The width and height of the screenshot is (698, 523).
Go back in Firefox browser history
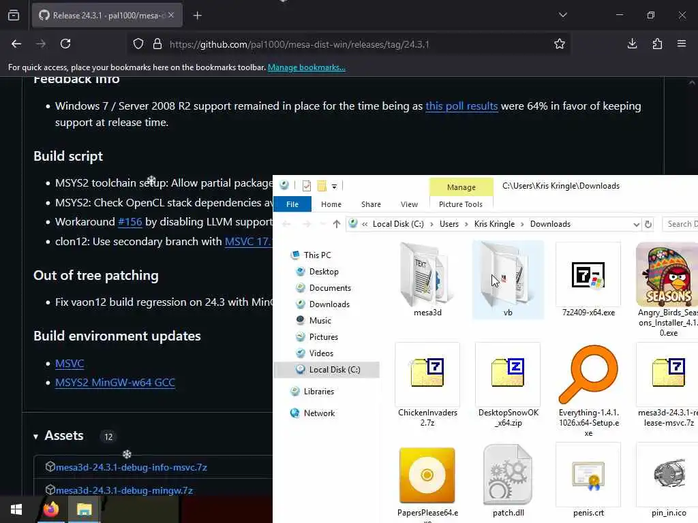pos(16,44)
